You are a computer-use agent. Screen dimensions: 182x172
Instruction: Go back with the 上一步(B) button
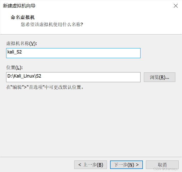(91, 165)
